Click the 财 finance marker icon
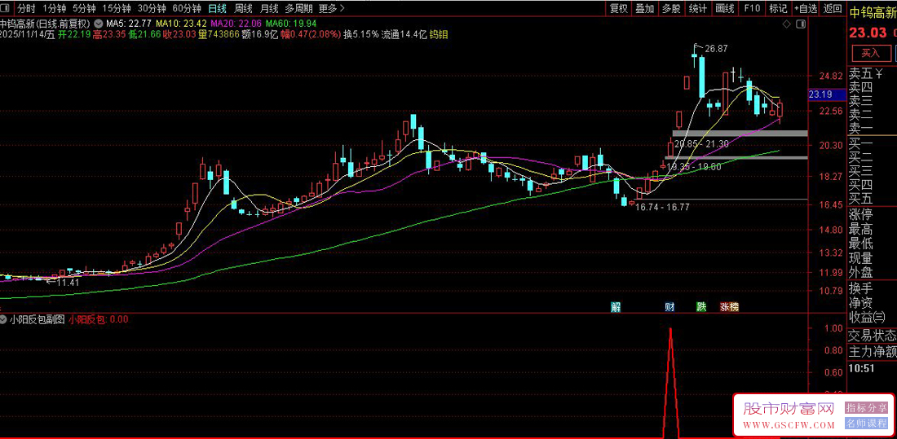897x439 pixels. click(669, 307)
